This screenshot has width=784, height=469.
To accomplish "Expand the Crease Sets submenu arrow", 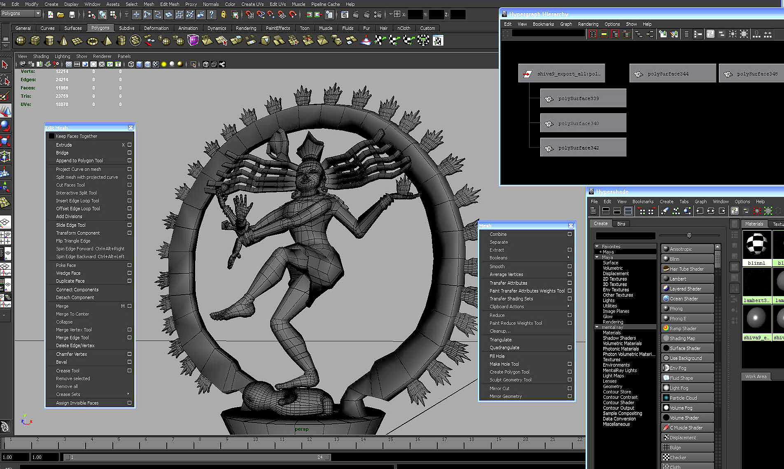I will pos(128,394).
